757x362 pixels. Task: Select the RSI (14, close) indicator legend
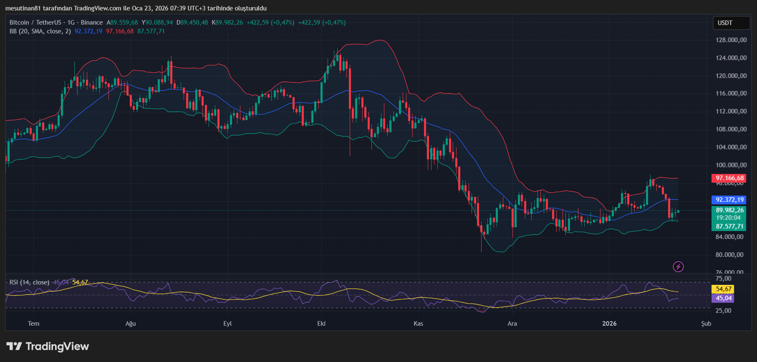[29, 282]
